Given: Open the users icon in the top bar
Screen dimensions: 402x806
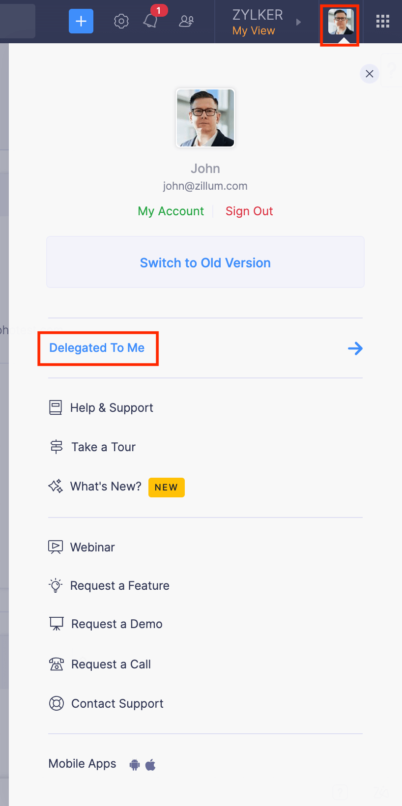Looking at the screenshot, I should [x=186, y=21].
